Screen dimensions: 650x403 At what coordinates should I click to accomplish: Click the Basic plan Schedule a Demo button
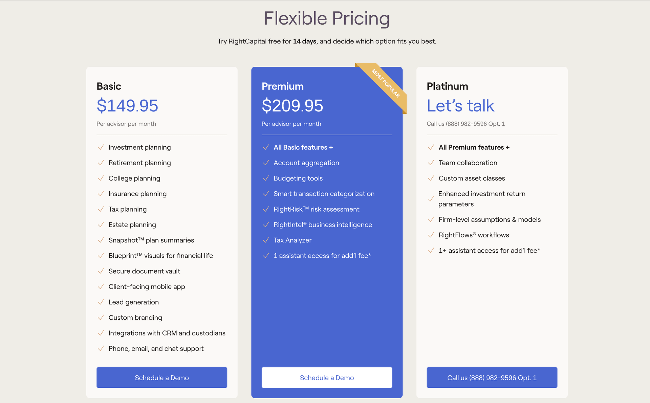pos(162,378)
